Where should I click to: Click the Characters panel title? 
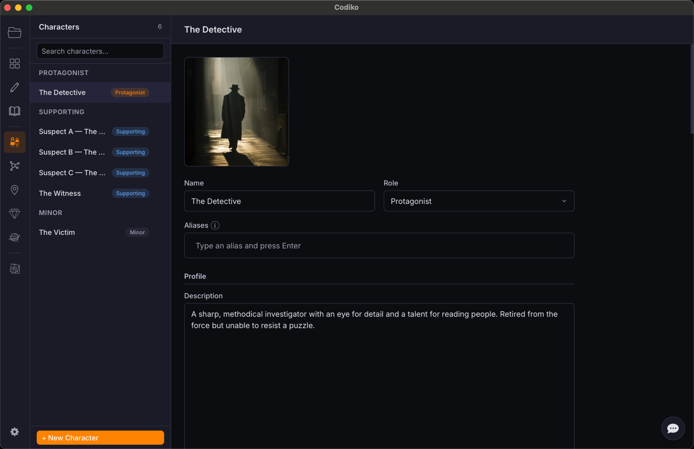click(59, 27)
